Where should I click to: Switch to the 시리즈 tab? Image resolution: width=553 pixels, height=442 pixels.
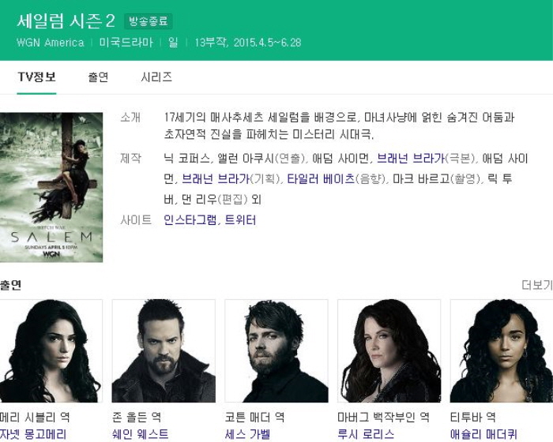(156, 77)
